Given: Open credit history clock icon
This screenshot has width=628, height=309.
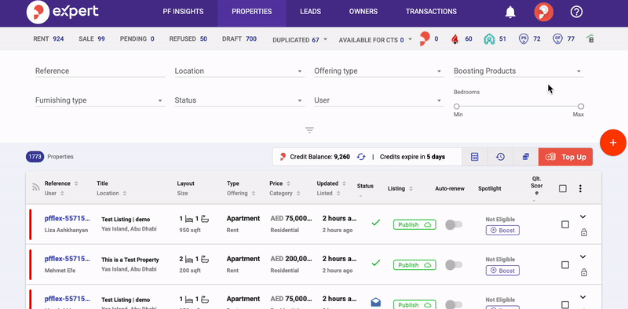Looking at the screenshot, I should [500, 157].
